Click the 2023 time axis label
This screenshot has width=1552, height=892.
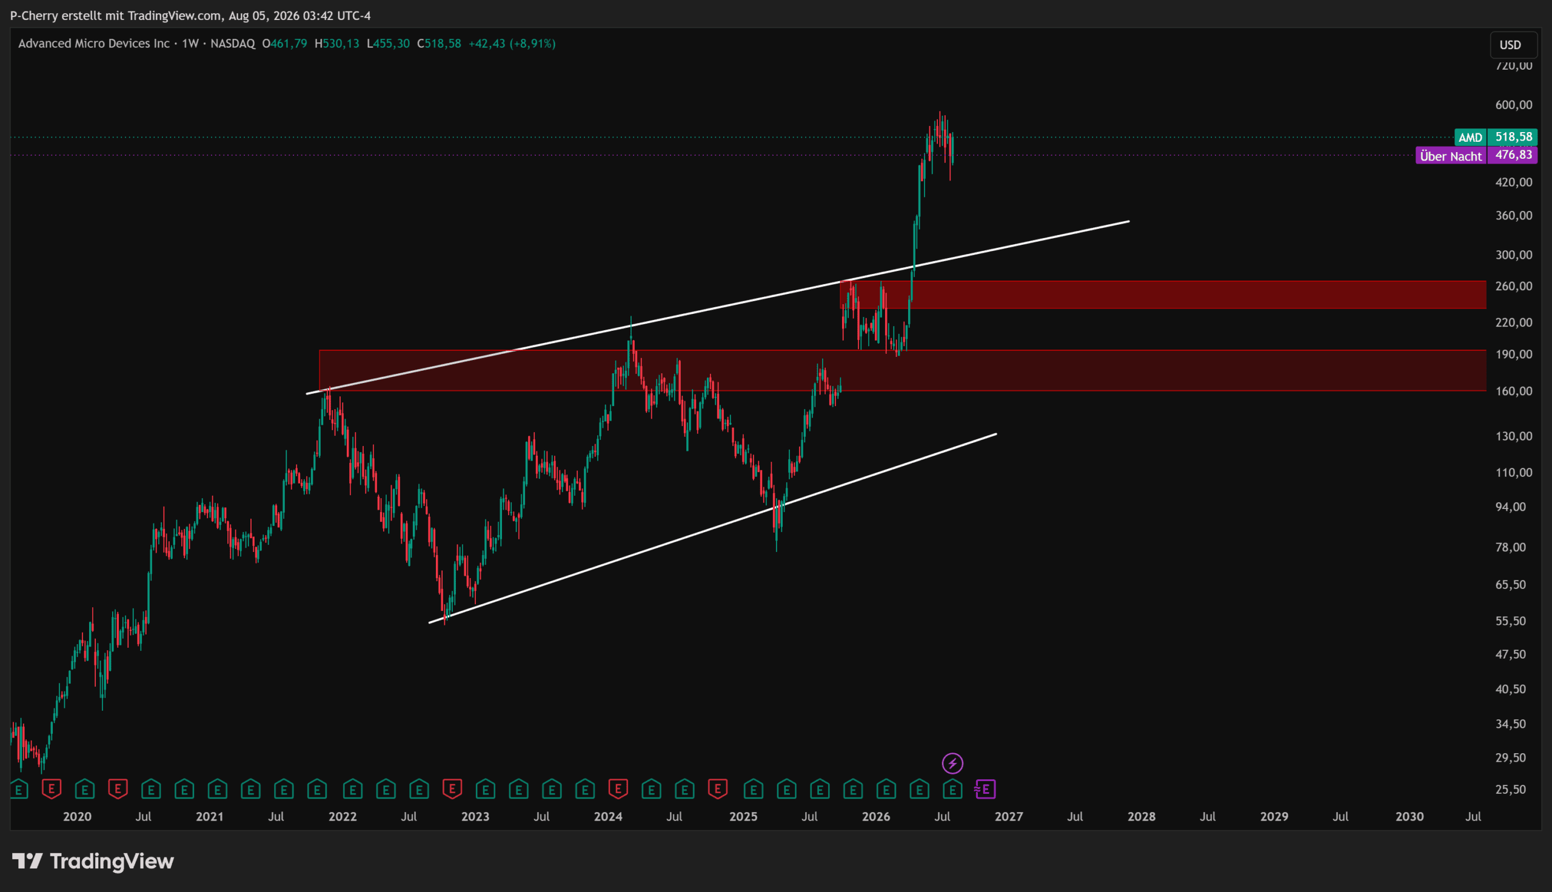(475, 817)
